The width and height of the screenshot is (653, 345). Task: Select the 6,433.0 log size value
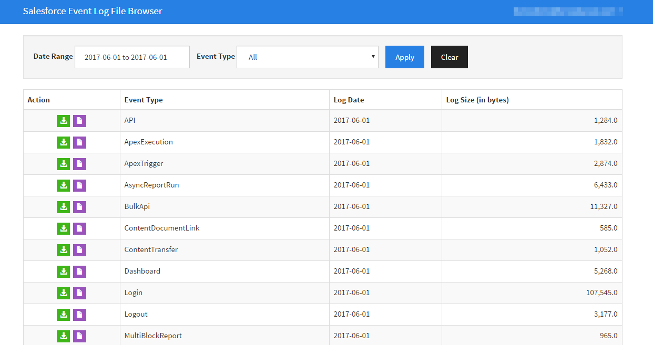(606, 185)
